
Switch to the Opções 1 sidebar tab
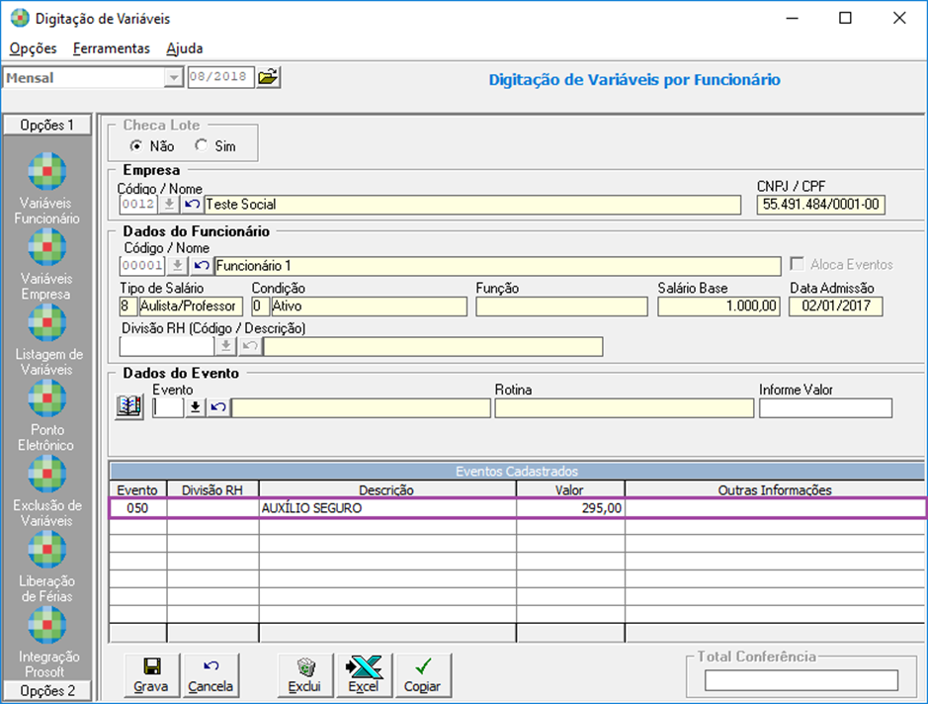[47, 125]
